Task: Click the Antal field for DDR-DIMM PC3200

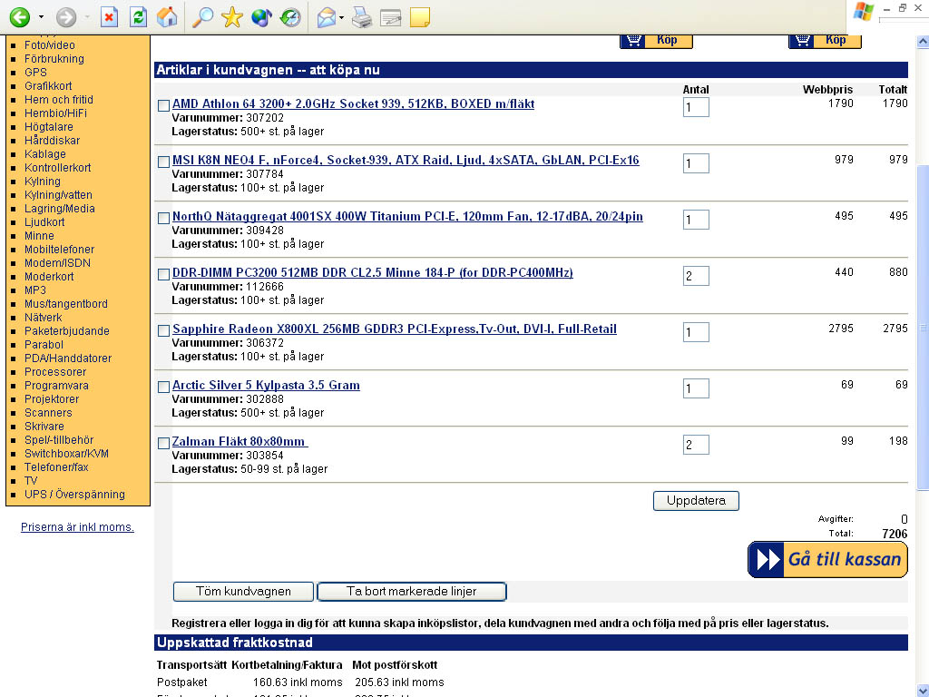Action: [x=696, y=276]
